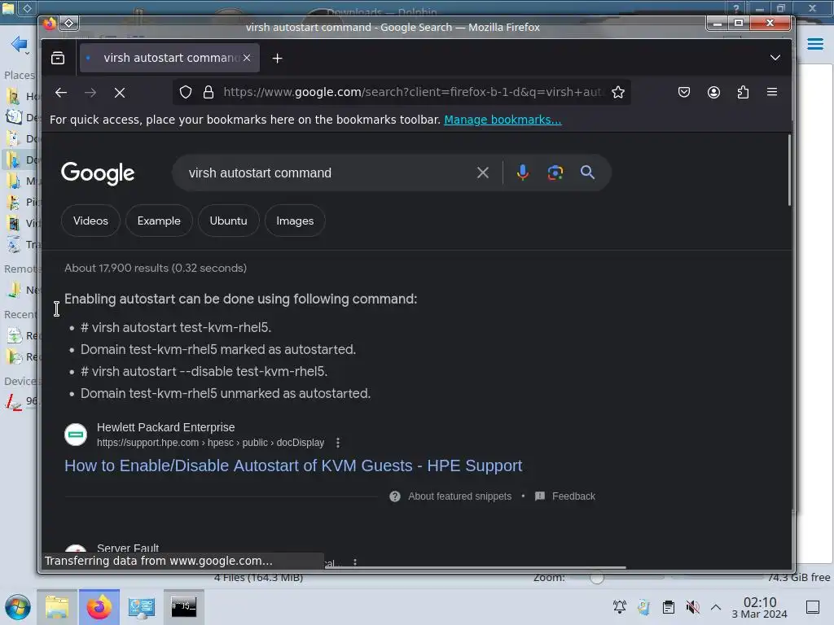Open the Firefox window menu icon in title bar

click(x=50, y=24)
